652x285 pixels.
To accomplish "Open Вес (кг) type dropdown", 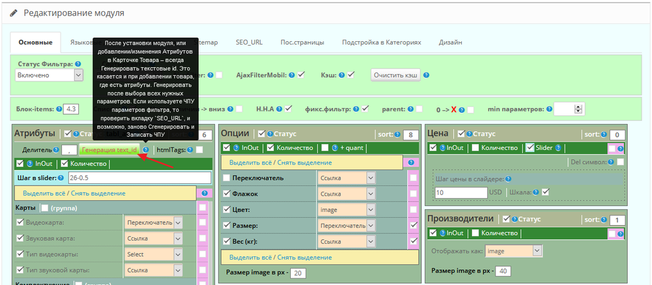I will (346, 241).
